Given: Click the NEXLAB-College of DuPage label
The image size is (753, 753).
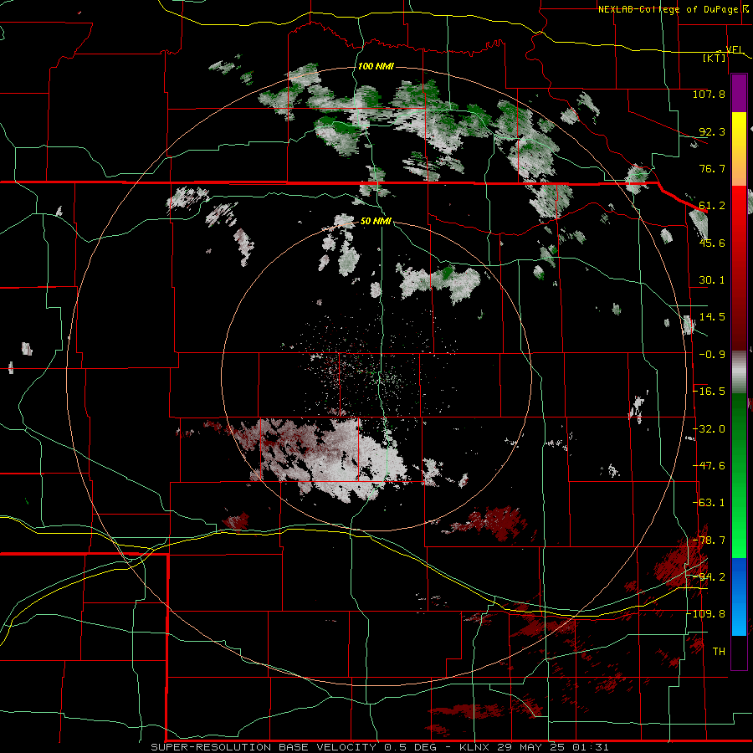Looking at the screenshot, I should click(669, 9).
